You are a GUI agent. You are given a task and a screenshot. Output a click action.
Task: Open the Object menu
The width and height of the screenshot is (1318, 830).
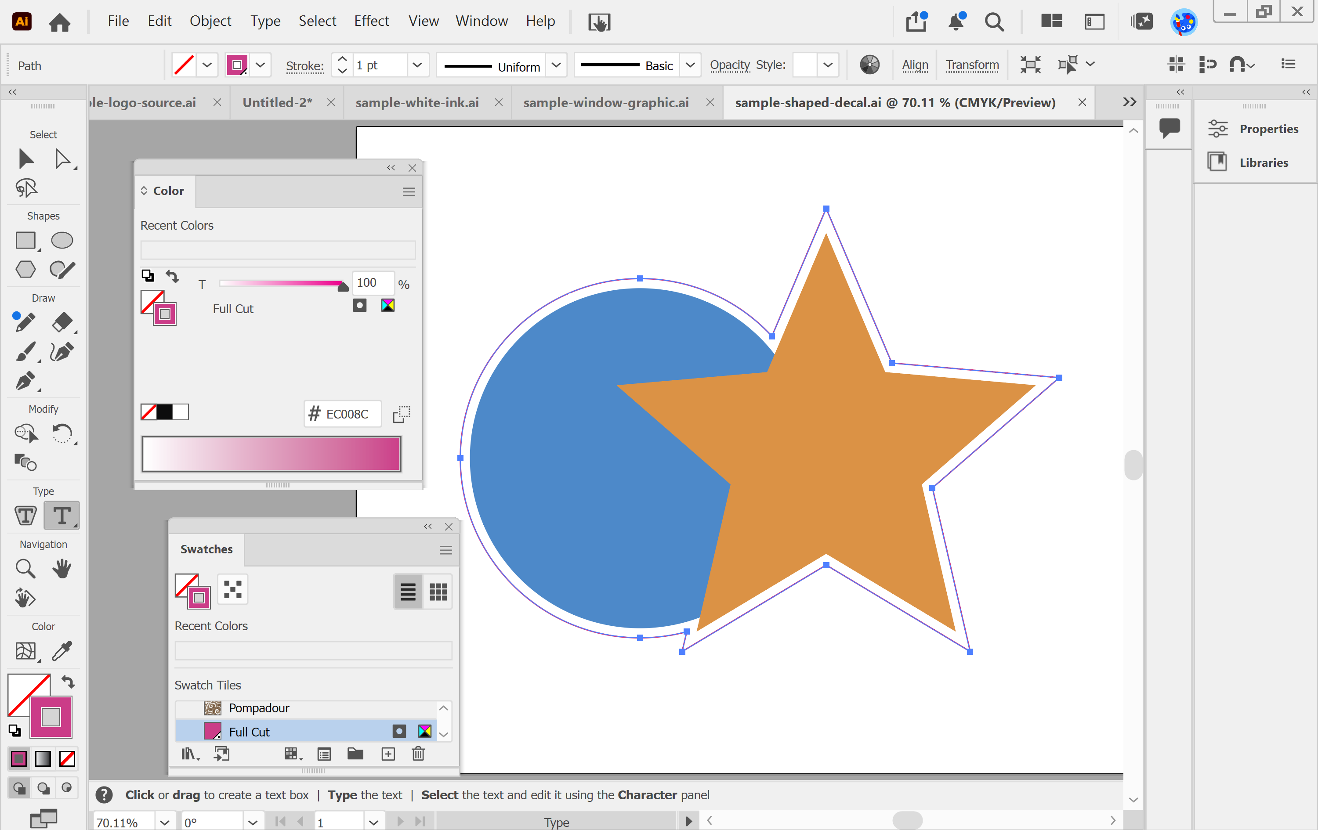210,21
